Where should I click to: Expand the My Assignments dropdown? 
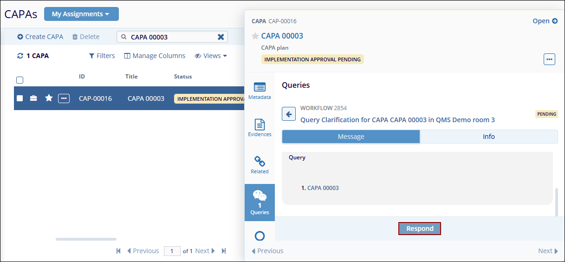tap(81, 14)
